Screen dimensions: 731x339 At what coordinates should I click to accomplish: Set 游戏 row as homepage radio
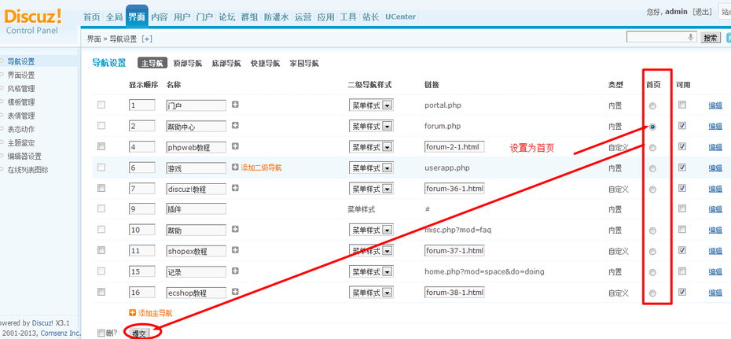(x=652, y=168)
